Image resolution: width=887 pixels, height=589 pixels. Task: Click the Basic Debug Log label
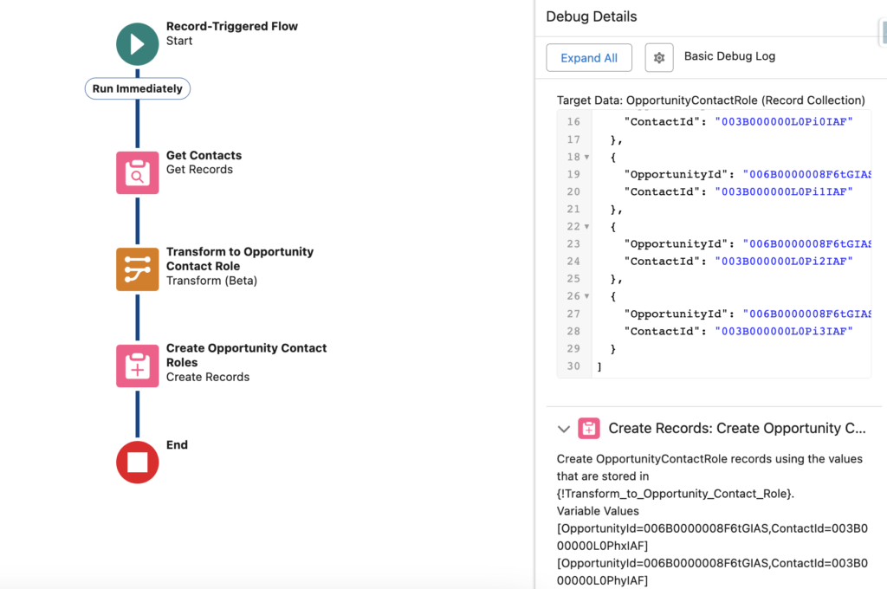point(729,56)
